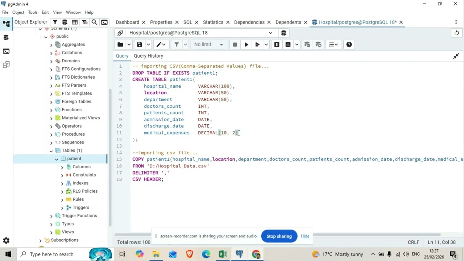
Task: Open the No limit rows dropdown
Action: 208,45
